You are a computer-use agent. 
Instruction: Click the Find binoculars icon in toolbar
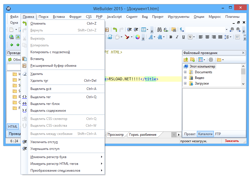tap(159, 29)
